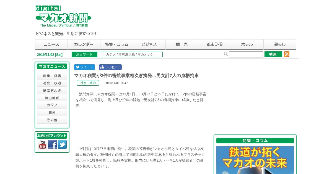Open the カレンダー navigation tab

[x=84, y=44]
